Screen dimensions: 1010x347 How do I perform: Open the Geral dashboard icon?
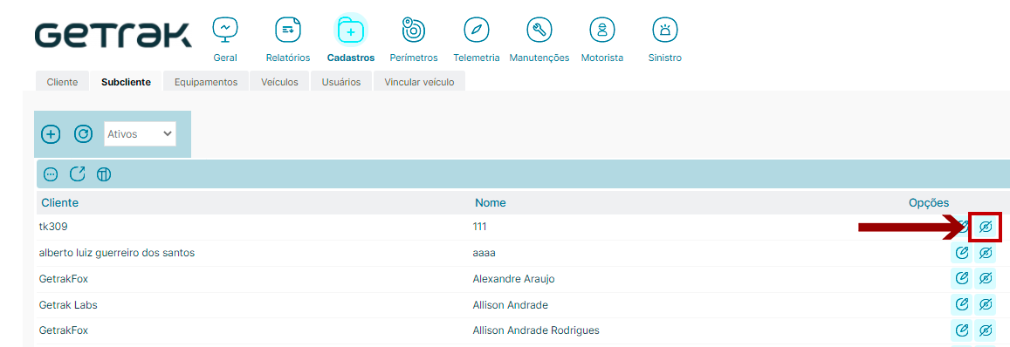pos(225,30)
